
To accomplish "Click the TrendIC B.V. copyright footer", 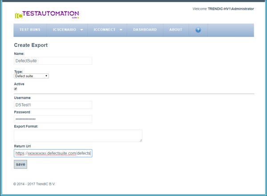I will [x=35, y=184].
